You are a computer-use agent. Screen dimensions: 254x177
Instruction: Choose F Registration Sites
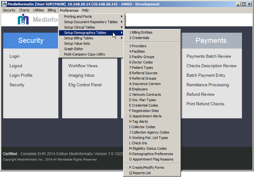click(x=152, y=111)
